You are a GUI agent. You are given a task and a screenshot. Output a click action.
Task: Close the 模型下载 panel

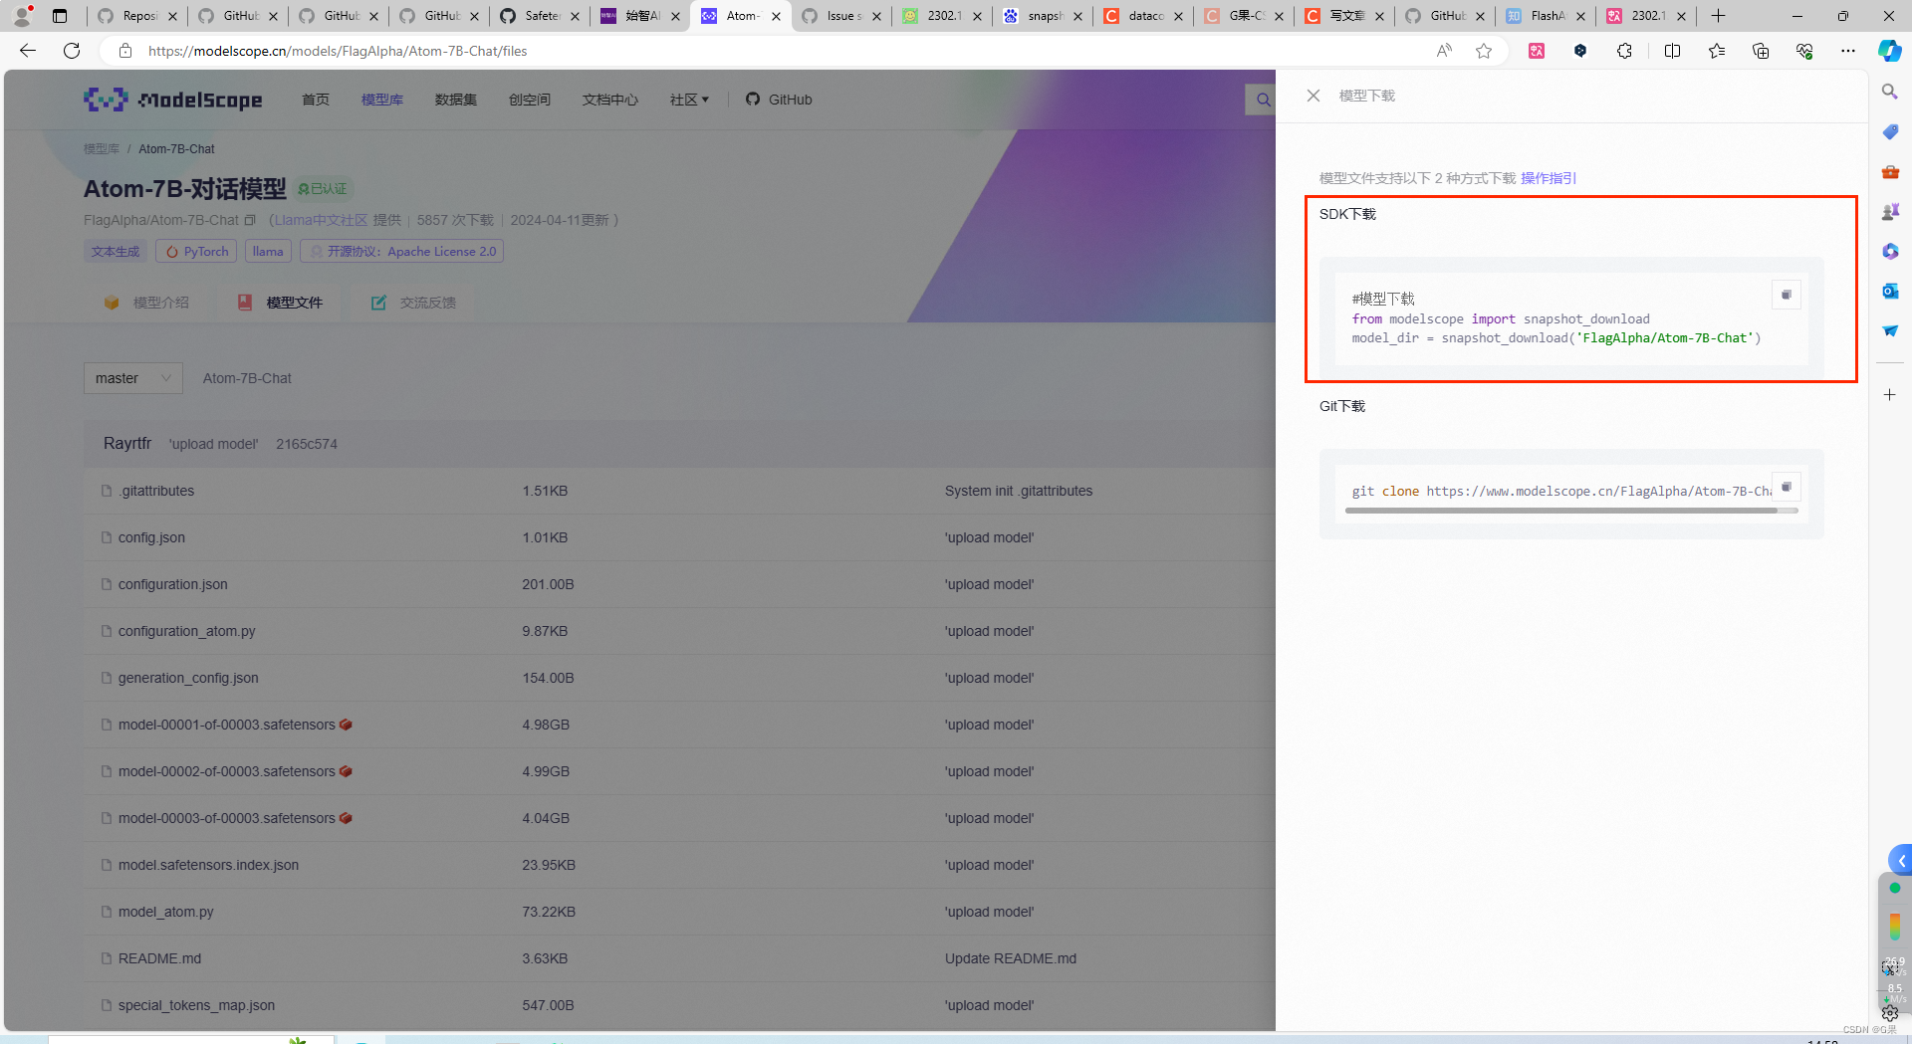(1313, 96)
